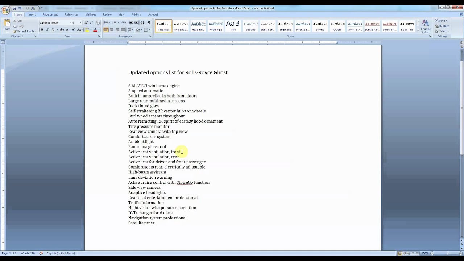This screenshot has width=464, height=261.
Task: Toggle Bold formatting
Action: (42, 30)
